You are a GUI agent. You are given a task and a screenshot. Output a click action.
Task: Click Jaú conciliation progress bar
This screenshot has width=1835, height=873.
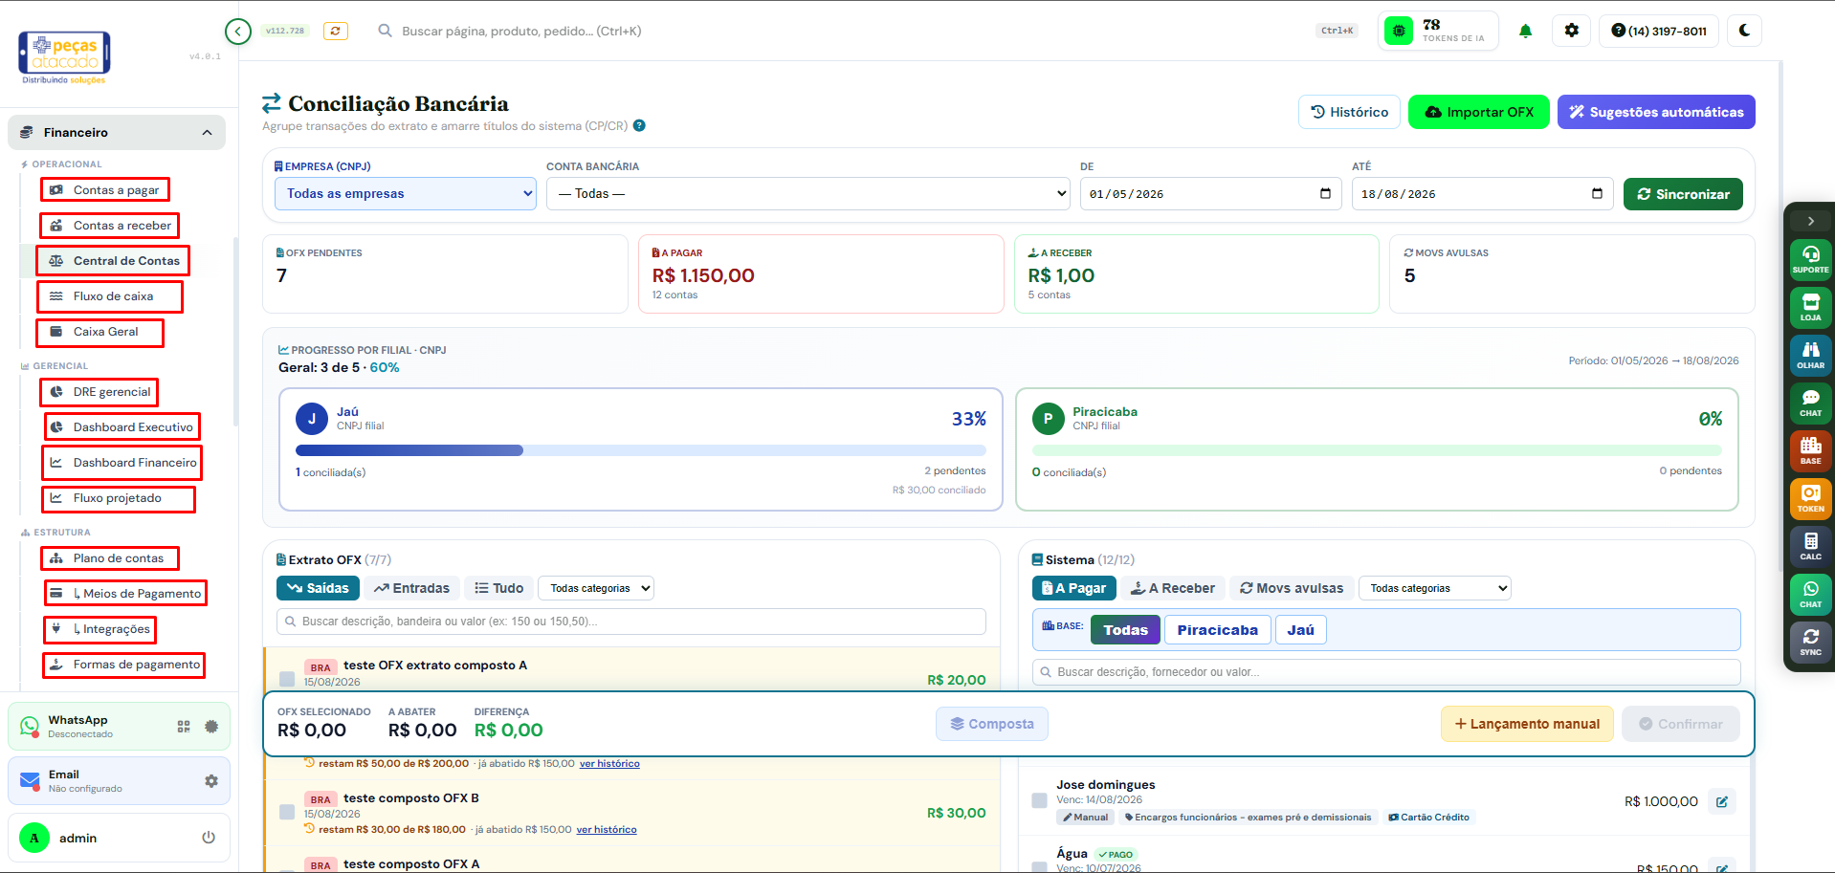coord(640,450)
